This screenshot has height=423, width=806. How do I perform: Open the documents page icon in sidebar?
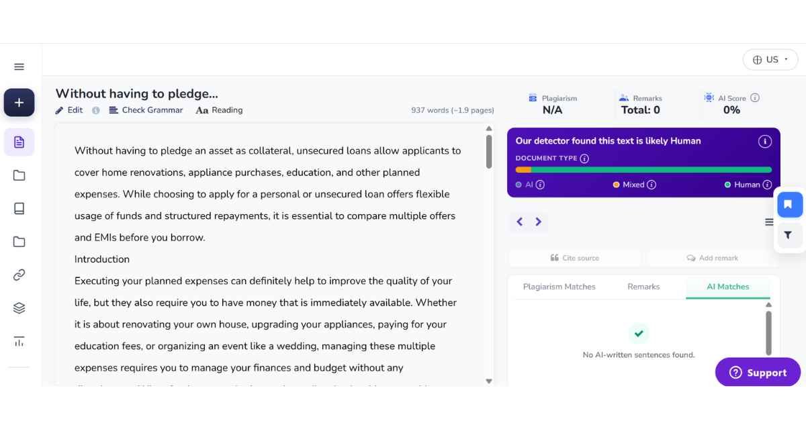tap(19, 142)
